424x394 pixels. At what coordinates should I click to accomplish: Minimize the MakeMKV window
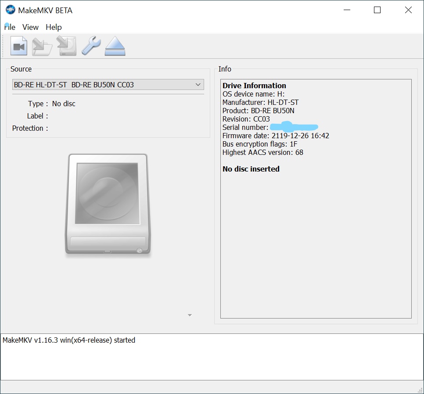(347, 10)
